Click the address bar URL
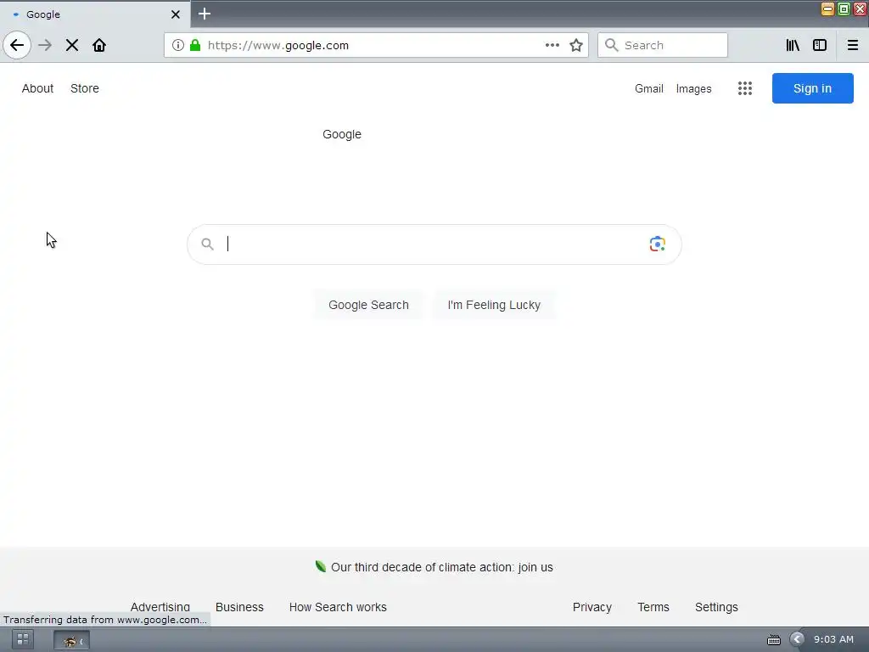869x652 pixels. [278, 45]
